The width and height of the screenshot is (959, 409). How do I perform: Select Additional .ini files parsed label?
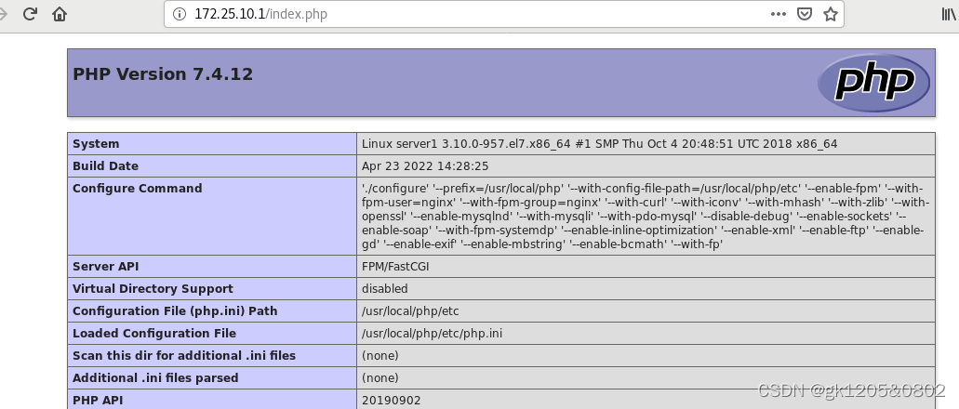point(155,377)
